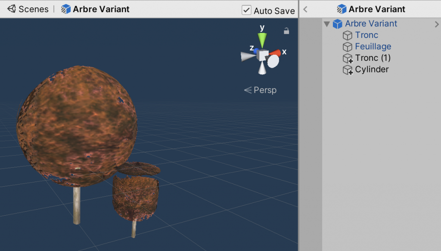This screenshot has height=251, width=441.
Task: Click the back arrow in hierarchy header
Action: pyautogui.click(x=305, y=9)
